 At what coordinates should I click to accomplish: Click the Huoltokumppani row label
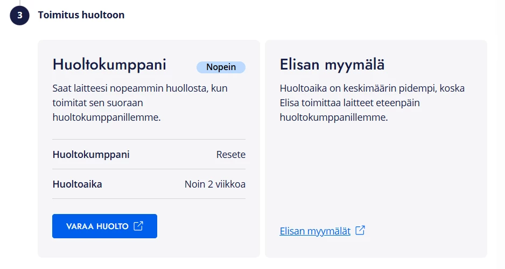point(91,155)
